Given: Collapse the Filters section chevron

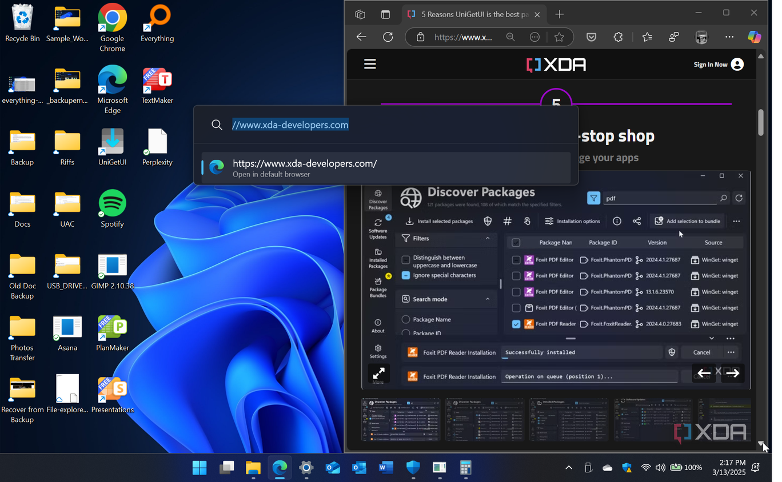Looking at the screenshot, I should [488, 238].
